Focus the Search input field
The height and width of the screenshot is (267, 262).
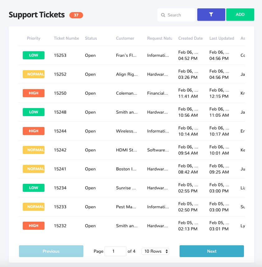[x=176, y=15]
